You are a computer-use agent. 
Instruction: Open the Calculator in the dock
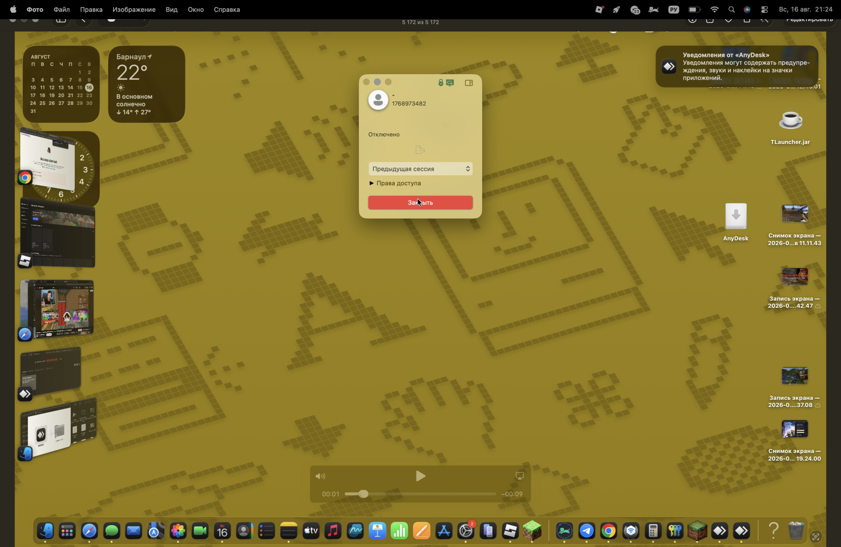653,531
